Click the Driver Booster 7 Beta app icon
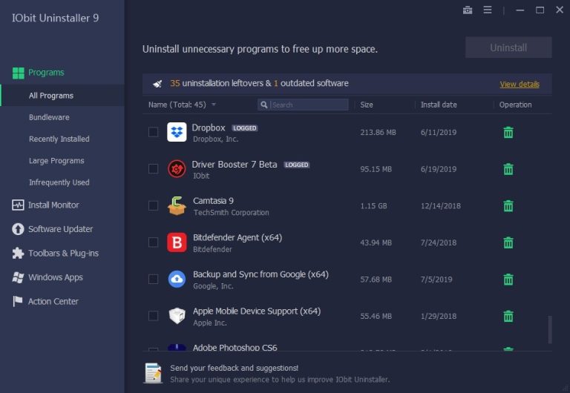Viewport: 570px width, 393px height. (177, 169)
